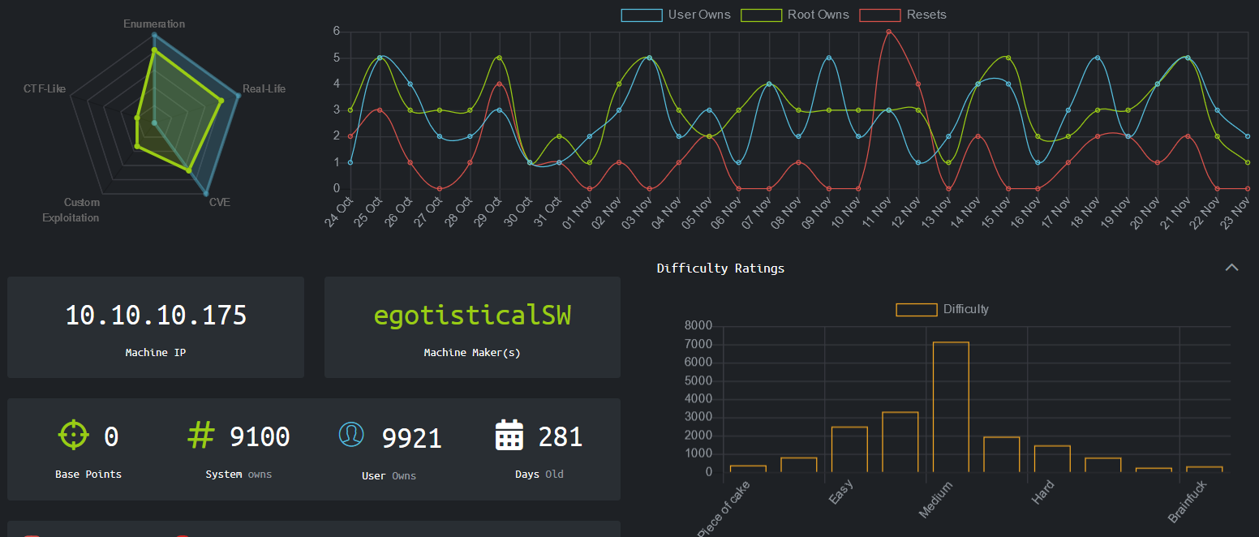The image size is (1259, 537).
Task: Collapse the Difficulty Ratings panel with the chevron
Action: [1231, 268]
